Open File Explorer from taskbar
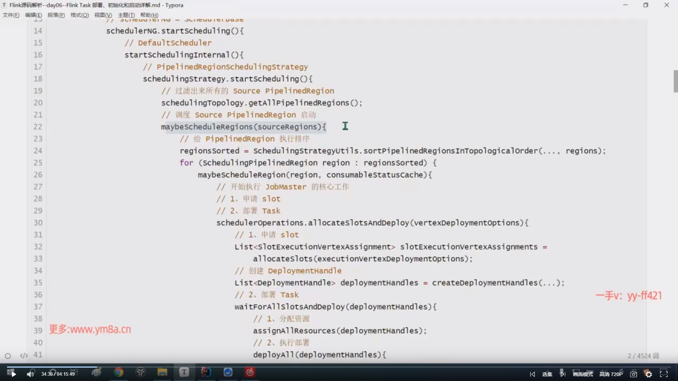 click(162, 372)
